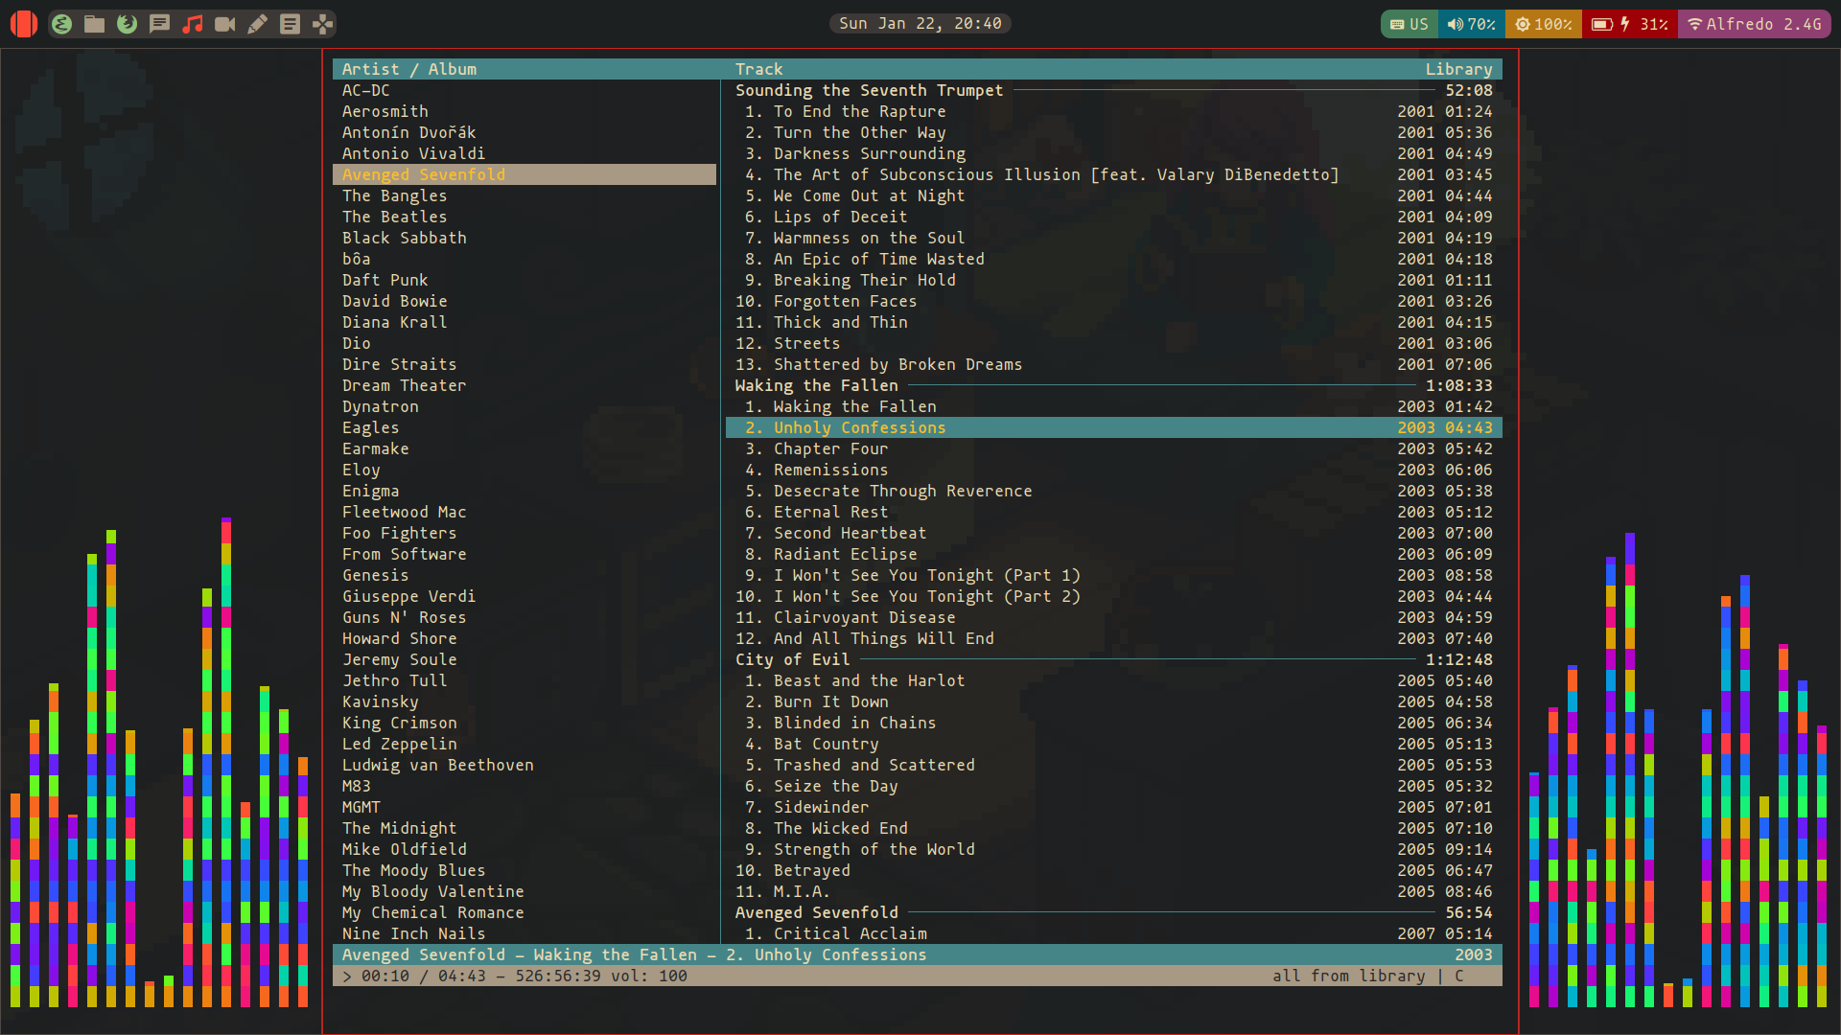
Task: Expand the Sounding the Seventh Trumpet album
Action: (870, 90)
